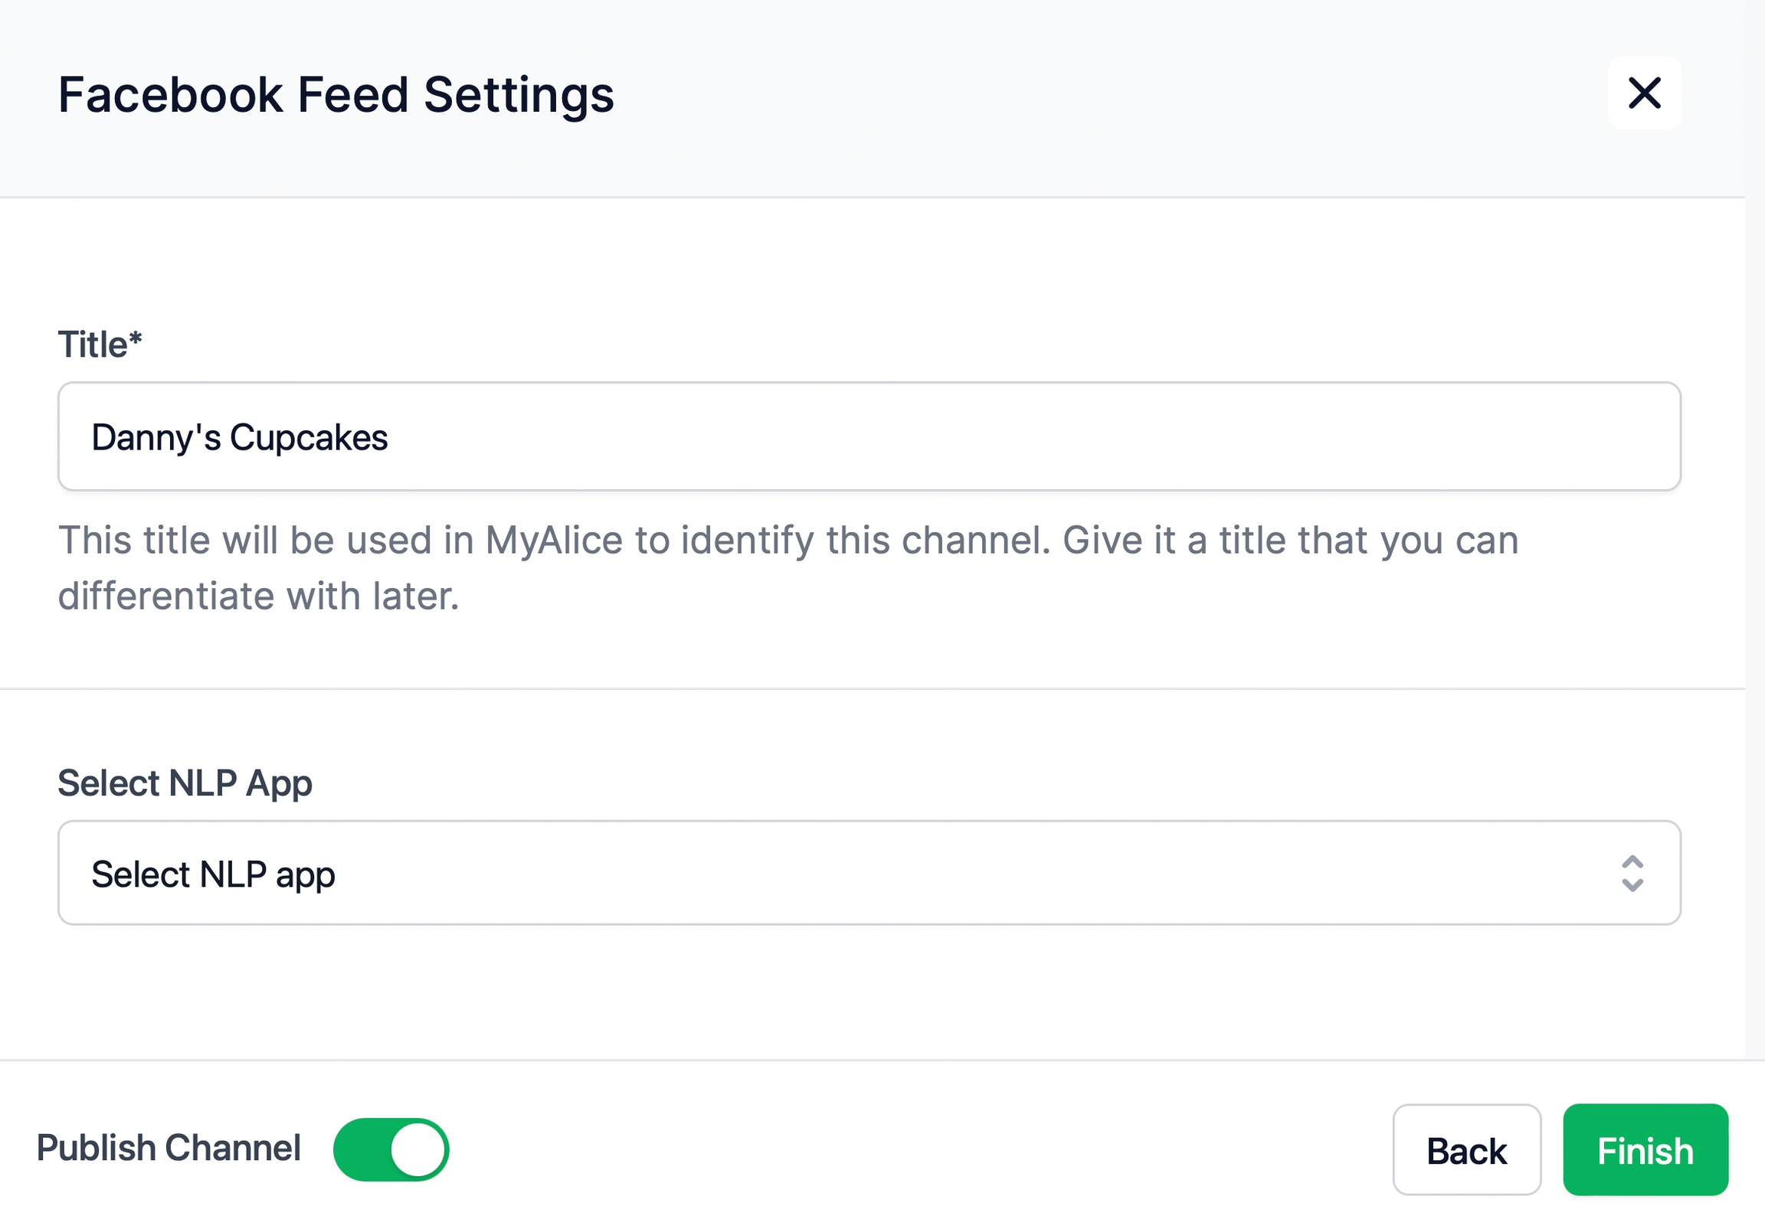The width and height of the screenshot is (1765, 1229).
Task: Click on the 'Danny's Cupcakes' title text
Action: 239,437
